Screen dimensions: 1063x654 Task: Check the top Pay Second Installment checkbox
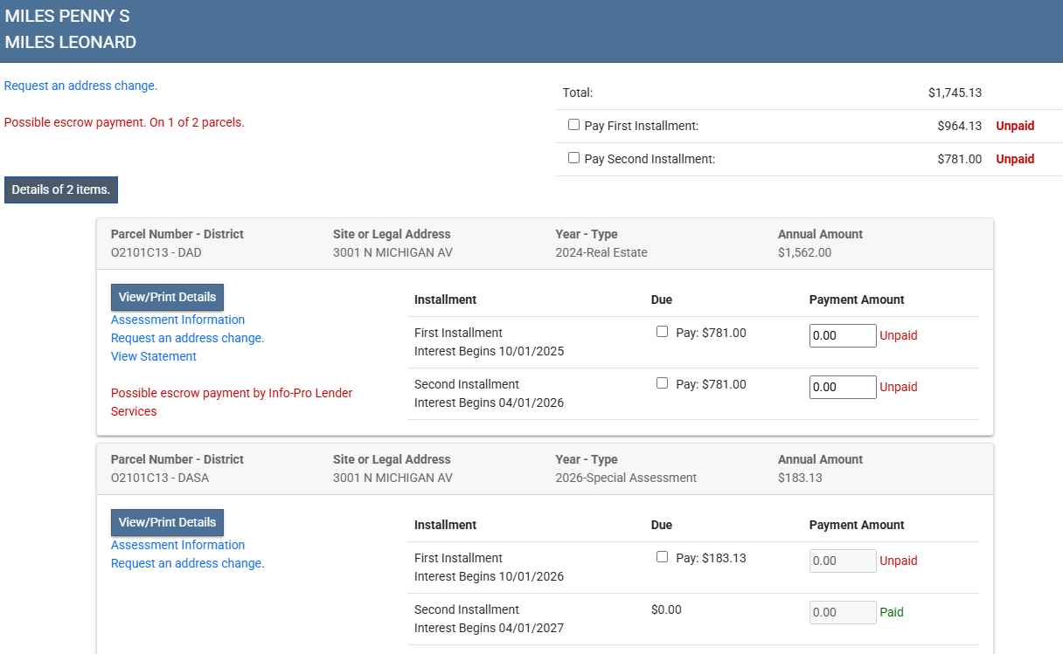[573, 158]
